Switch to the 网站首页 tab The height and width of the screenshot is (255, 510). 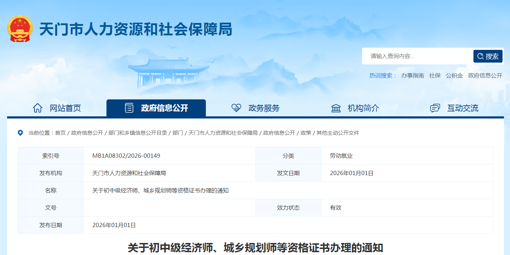coord(59,108)
